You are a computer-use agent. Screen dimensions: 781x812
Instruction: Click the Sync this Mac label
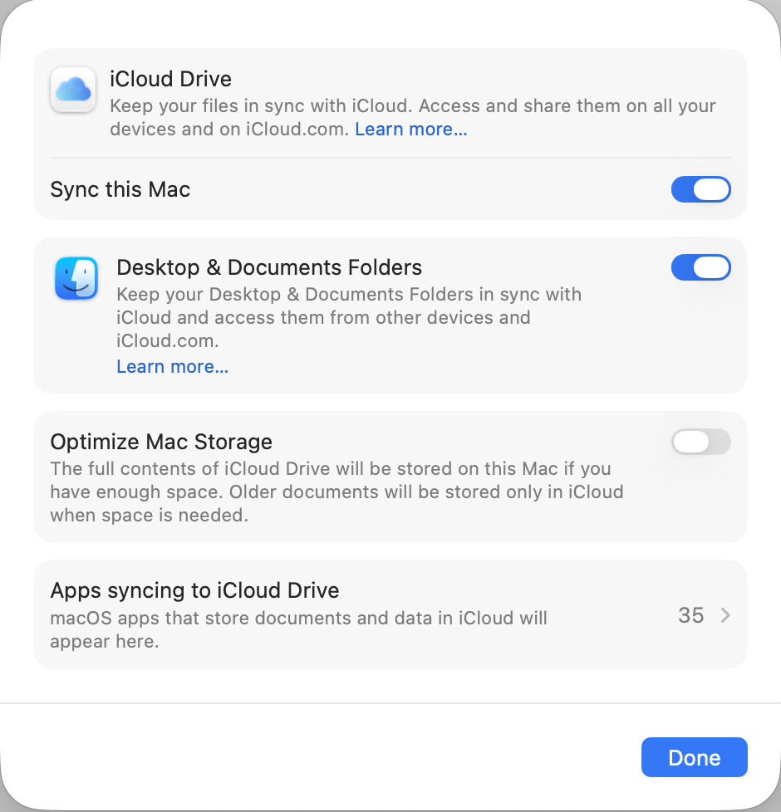(x=120, y=189)
